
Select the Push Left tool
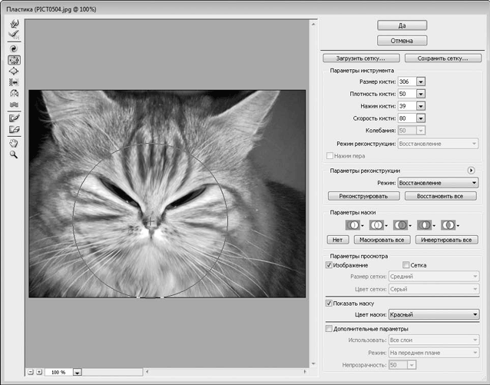14,82
